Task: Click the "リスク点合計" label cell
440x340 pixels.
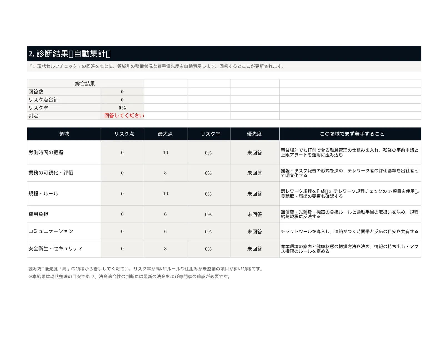Action: (x=64, y=100)
